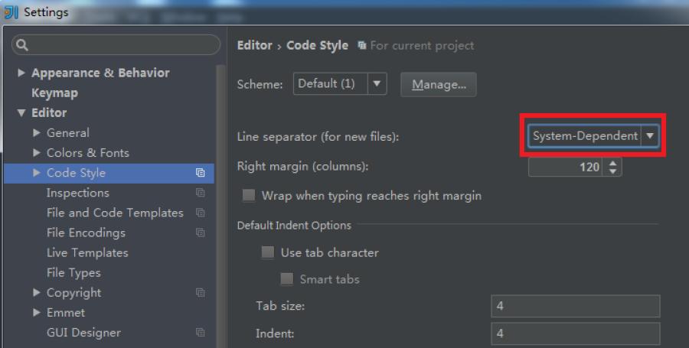Select Keymap in settings tree

(54, 93)
